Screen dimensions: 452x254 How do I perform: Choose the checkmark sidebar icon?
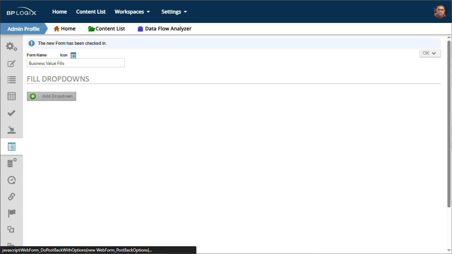click(x=11, y=113)
